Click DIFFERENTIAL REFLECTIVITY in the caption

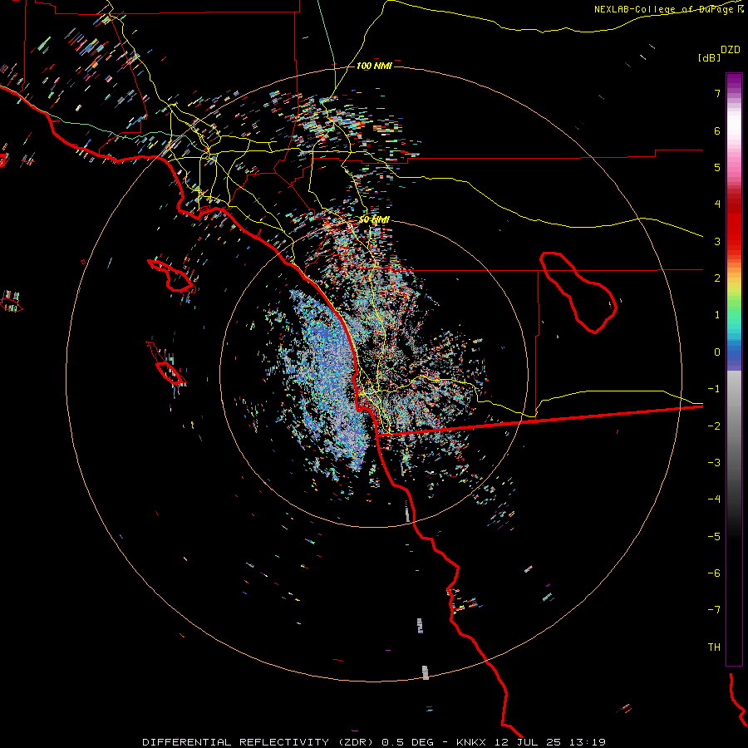236,742
